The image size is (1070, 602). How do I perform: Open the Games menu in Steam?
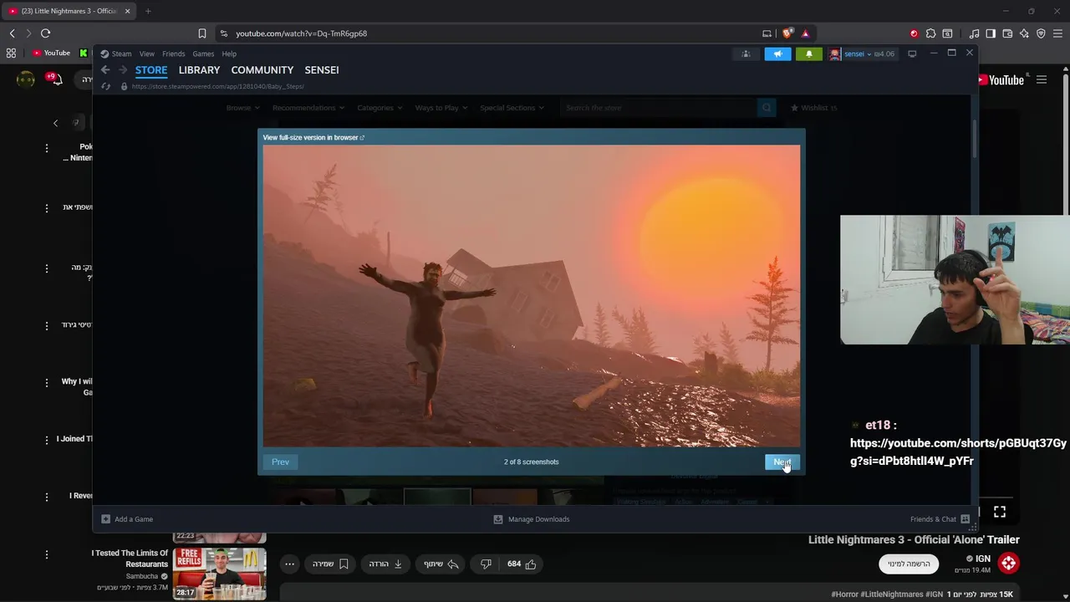coord(203,54)
